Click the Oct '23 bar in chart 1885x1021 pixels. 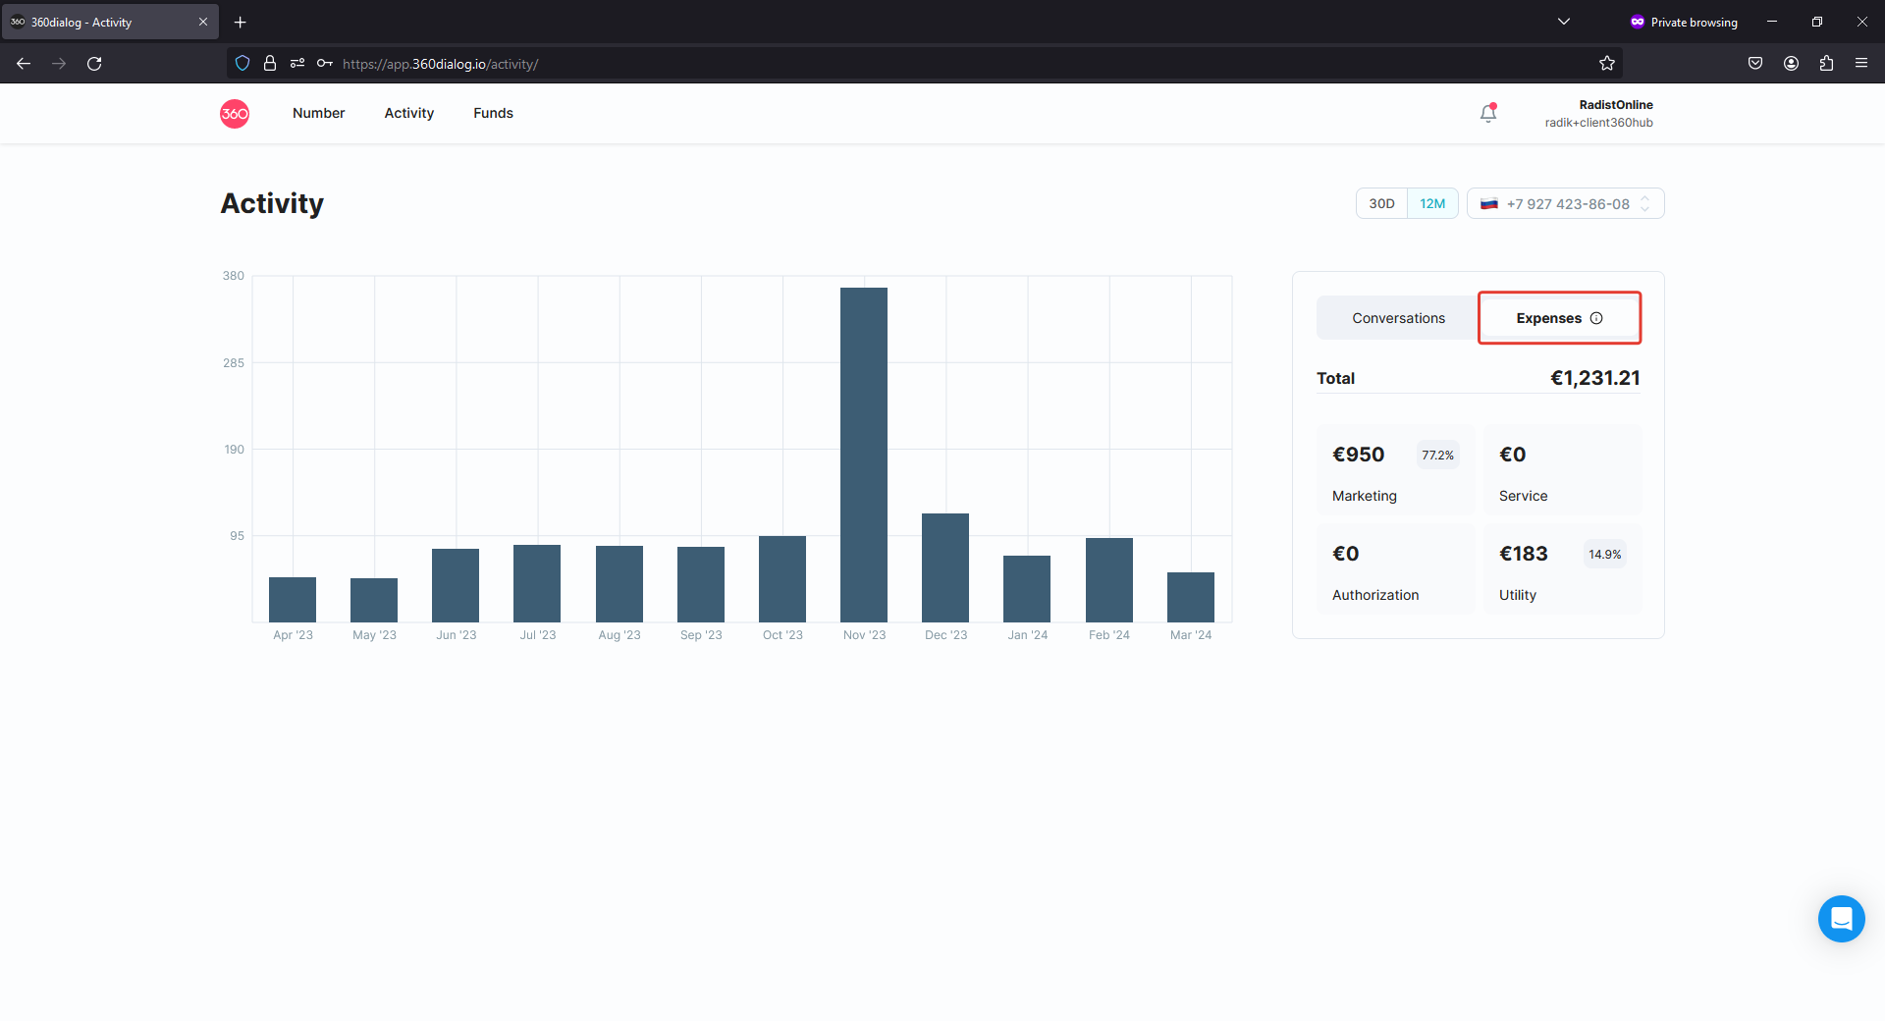[782, 579]
